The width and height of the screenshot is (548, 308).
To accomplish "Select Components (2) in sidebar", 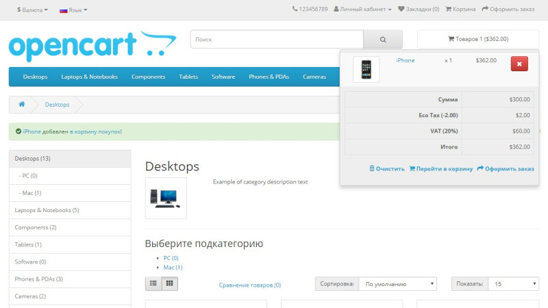I will point(70,227).
